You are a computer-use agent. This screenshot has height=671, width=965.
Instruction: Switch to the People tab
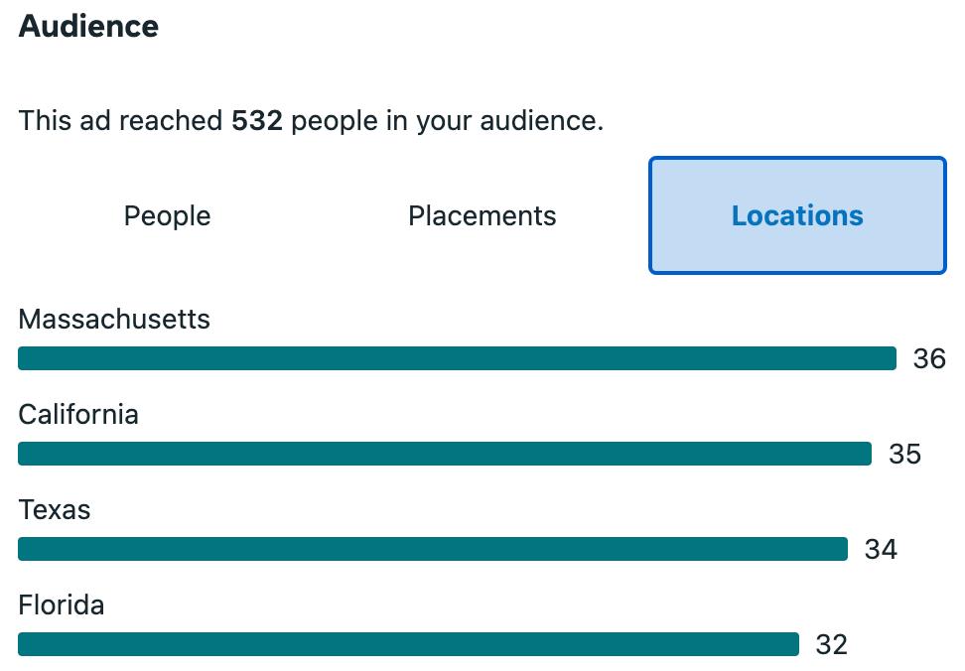point(167,215)
